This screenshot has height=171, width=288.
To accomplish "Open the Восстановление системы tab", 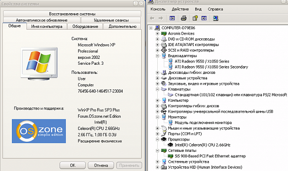I will [x=72, y=14].
